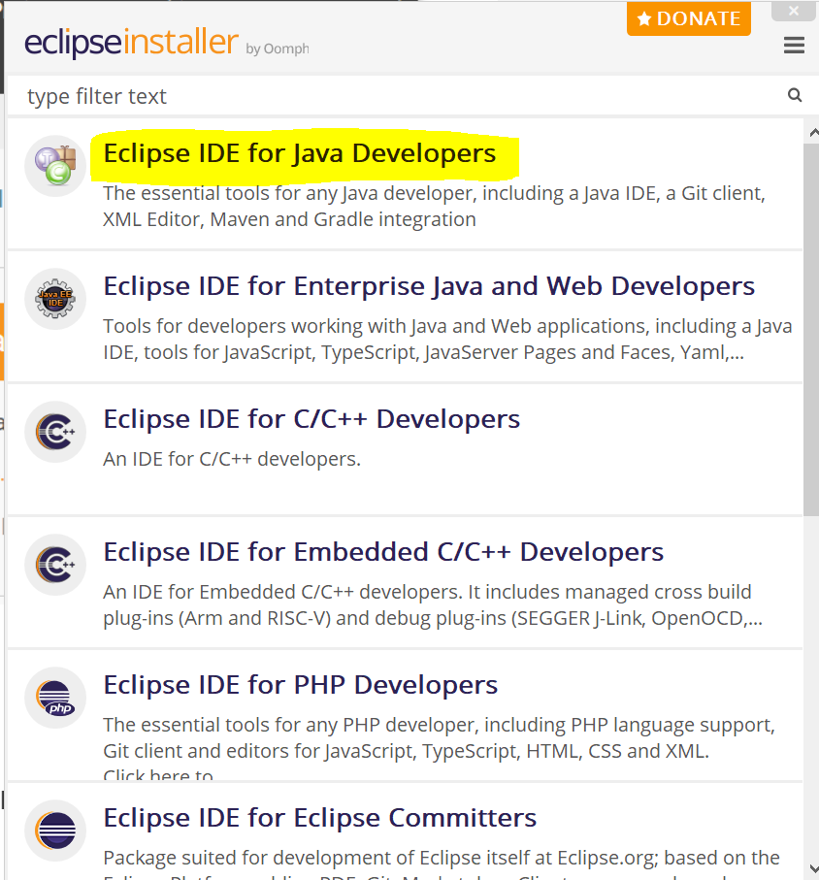
Task: Click the Java Developers description text
Action: tap(434, 206)
